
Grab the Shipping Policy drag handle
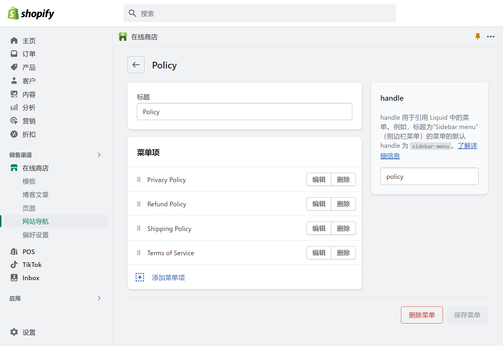click(139, 228)
